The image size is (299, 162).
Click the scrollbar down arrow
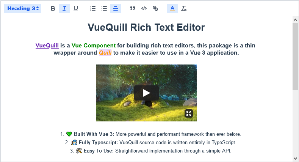(x=295, y=159)
